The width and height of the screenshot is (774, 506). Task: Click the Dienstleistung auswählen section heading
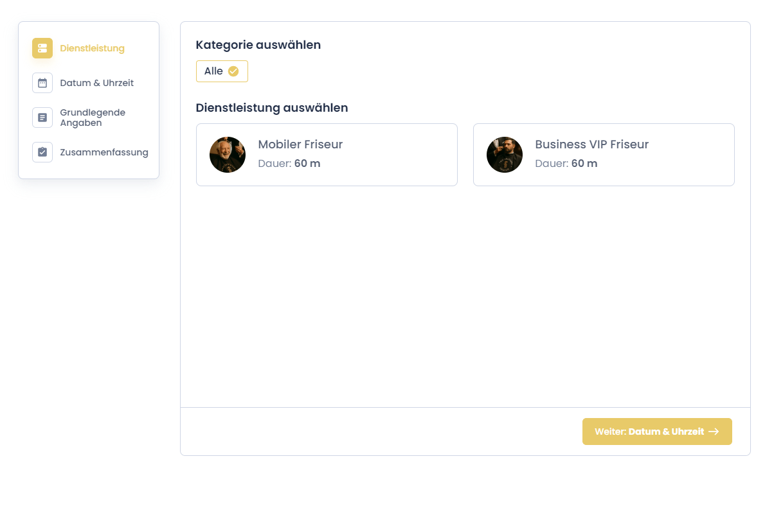tap(272, 108)
